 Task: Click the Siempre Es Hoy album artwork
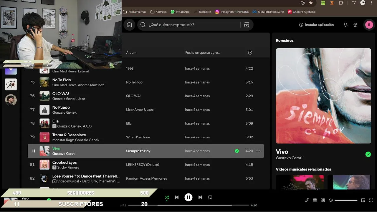click(x=323, y=96)
